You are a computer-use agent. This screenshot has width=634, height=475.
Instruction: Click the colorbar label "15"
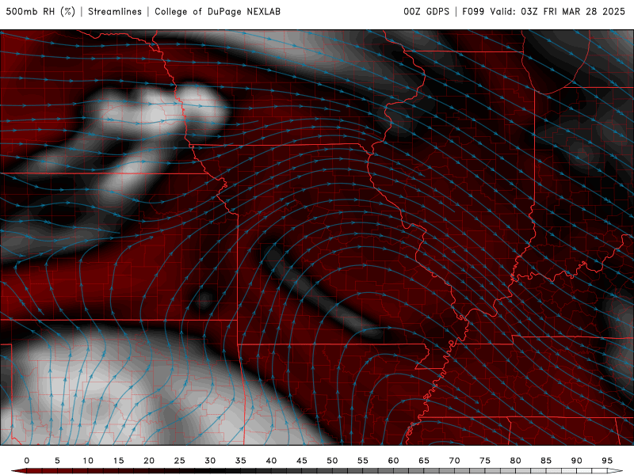point(118,461)
